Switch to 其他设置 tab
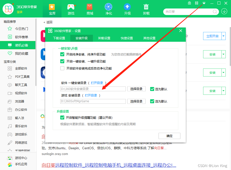Viewport: 231px width, 170px height. click(149, 38)
